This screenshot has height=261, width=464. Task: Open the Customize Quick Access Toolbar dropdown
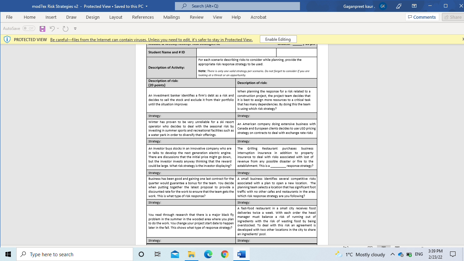(x=75, y=29)
